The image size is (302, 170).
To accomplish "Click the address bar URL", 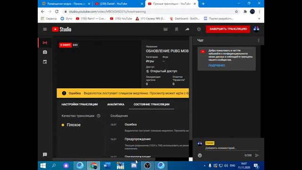I will tap(107, 11).
